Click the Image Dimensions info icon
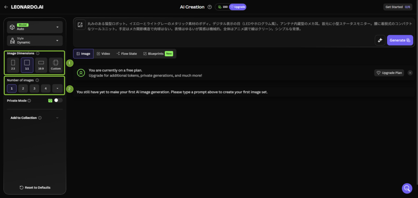The height and width of the screenshot is (198, 418). (38, 53)
